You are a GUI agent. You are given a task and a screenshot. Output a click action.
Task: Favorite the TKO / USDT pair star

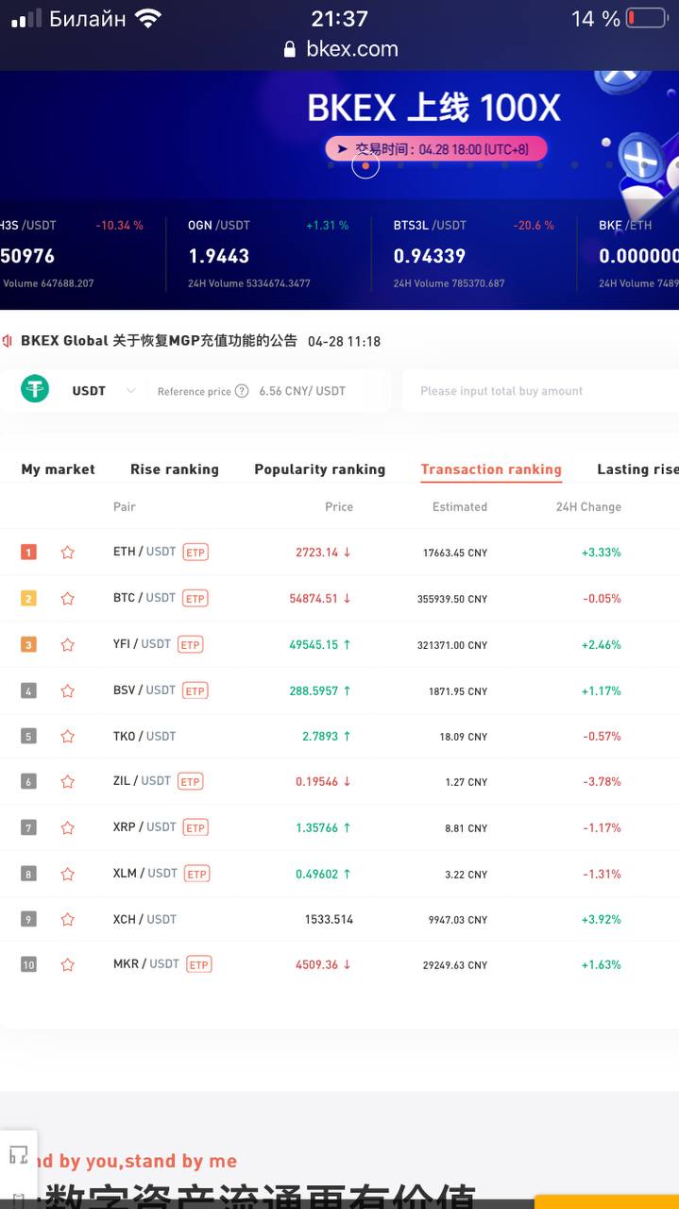coord(67,737)
